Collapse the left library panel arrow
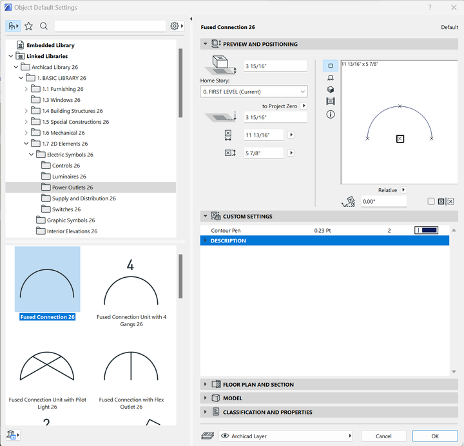The height and width of the screenshot is (446, 464). (x=191, y=19)
